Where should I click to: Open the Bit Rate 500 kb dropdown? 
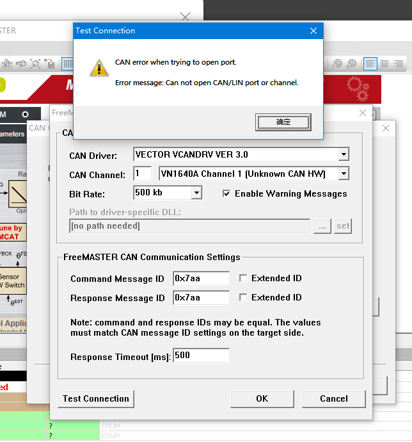coord(196,193)
